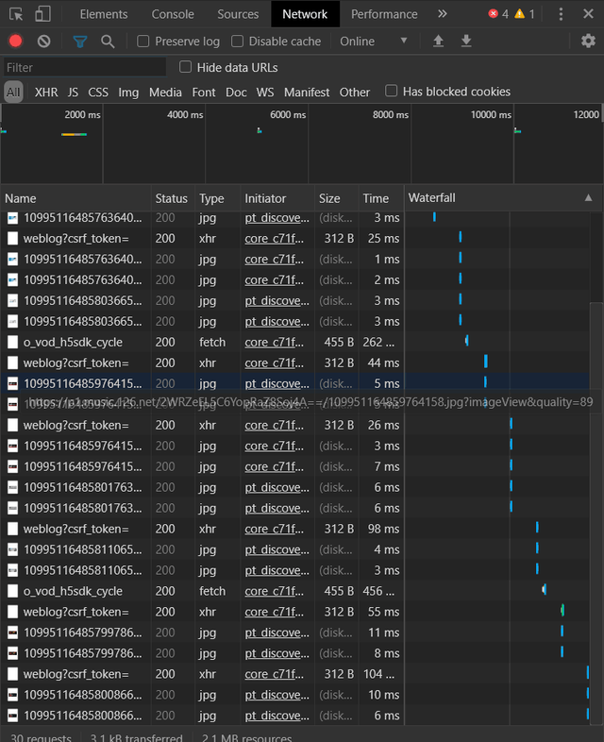Toggle the filter funnel icon
604x742 pixels.
[x=80, y=42]
